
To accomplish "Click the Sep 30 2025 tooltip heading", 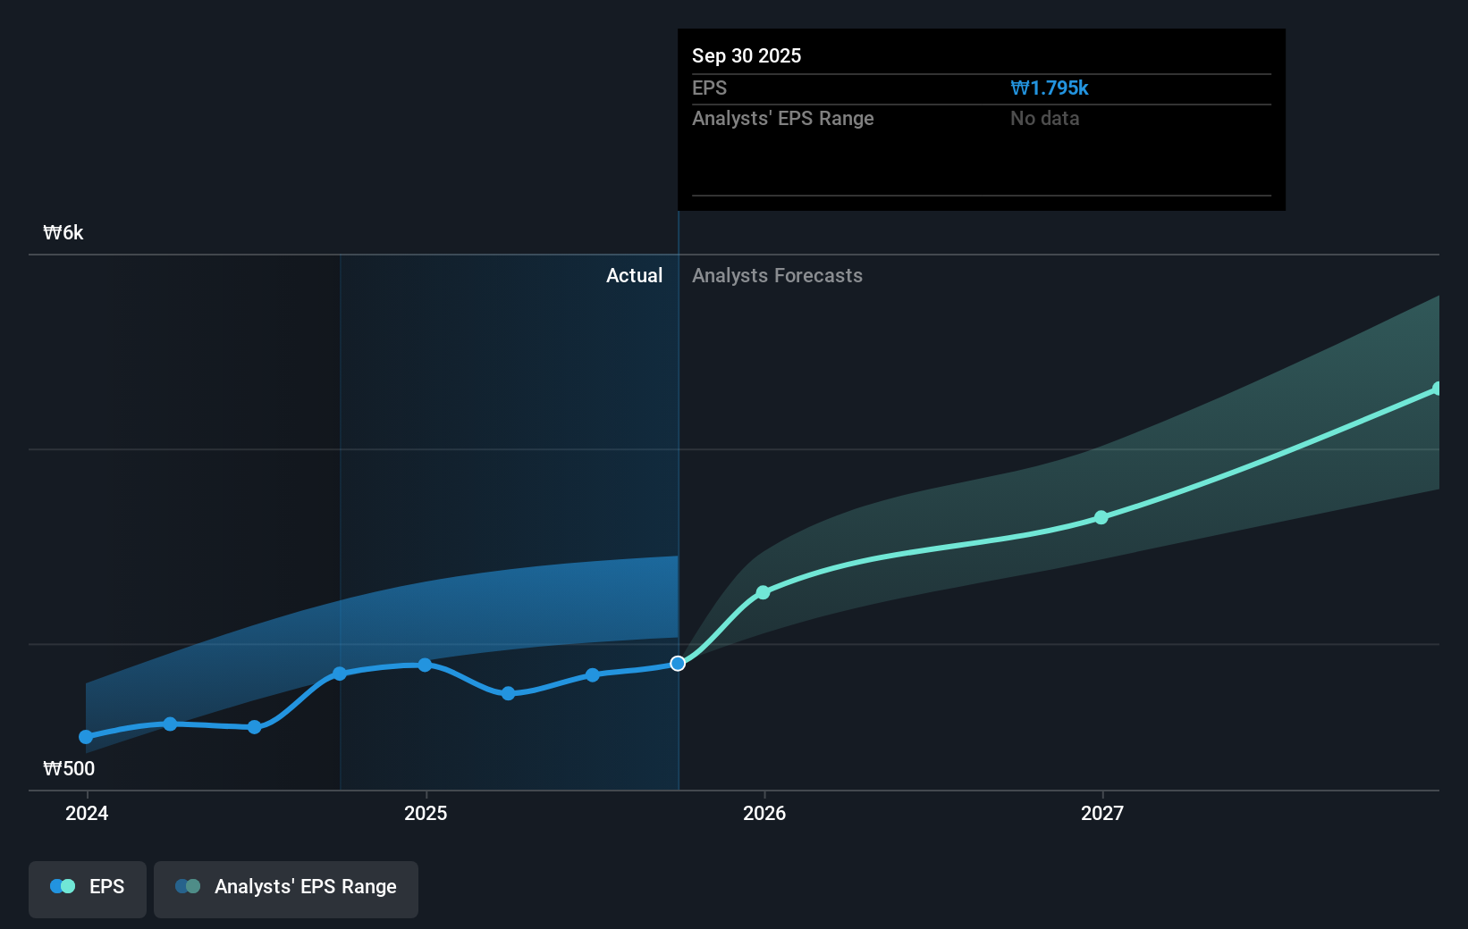I will [746, 55].
